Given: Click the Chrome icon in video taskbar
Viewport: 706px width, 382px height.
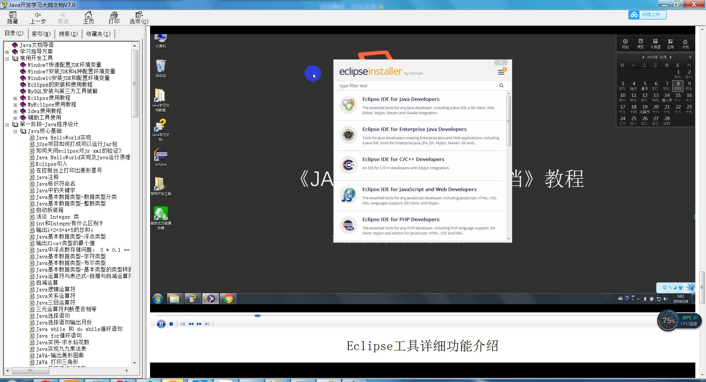Looking at the screenshot, I should point(228,299).
